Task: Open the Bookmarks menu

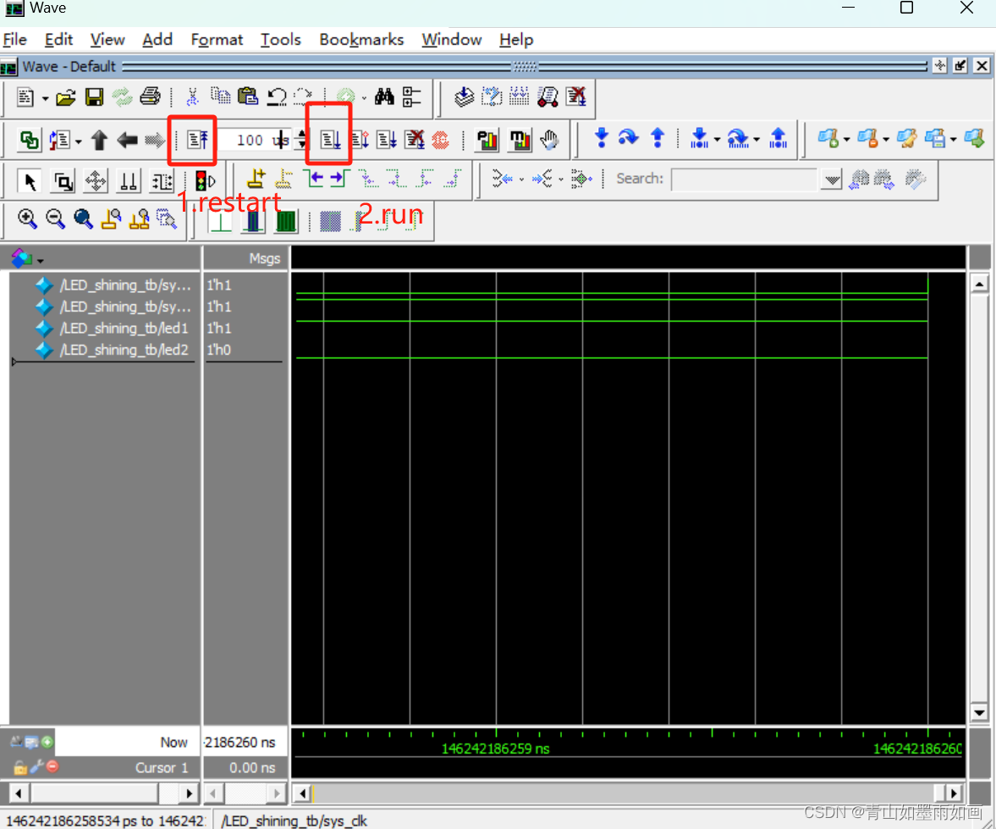Action: 361,39
